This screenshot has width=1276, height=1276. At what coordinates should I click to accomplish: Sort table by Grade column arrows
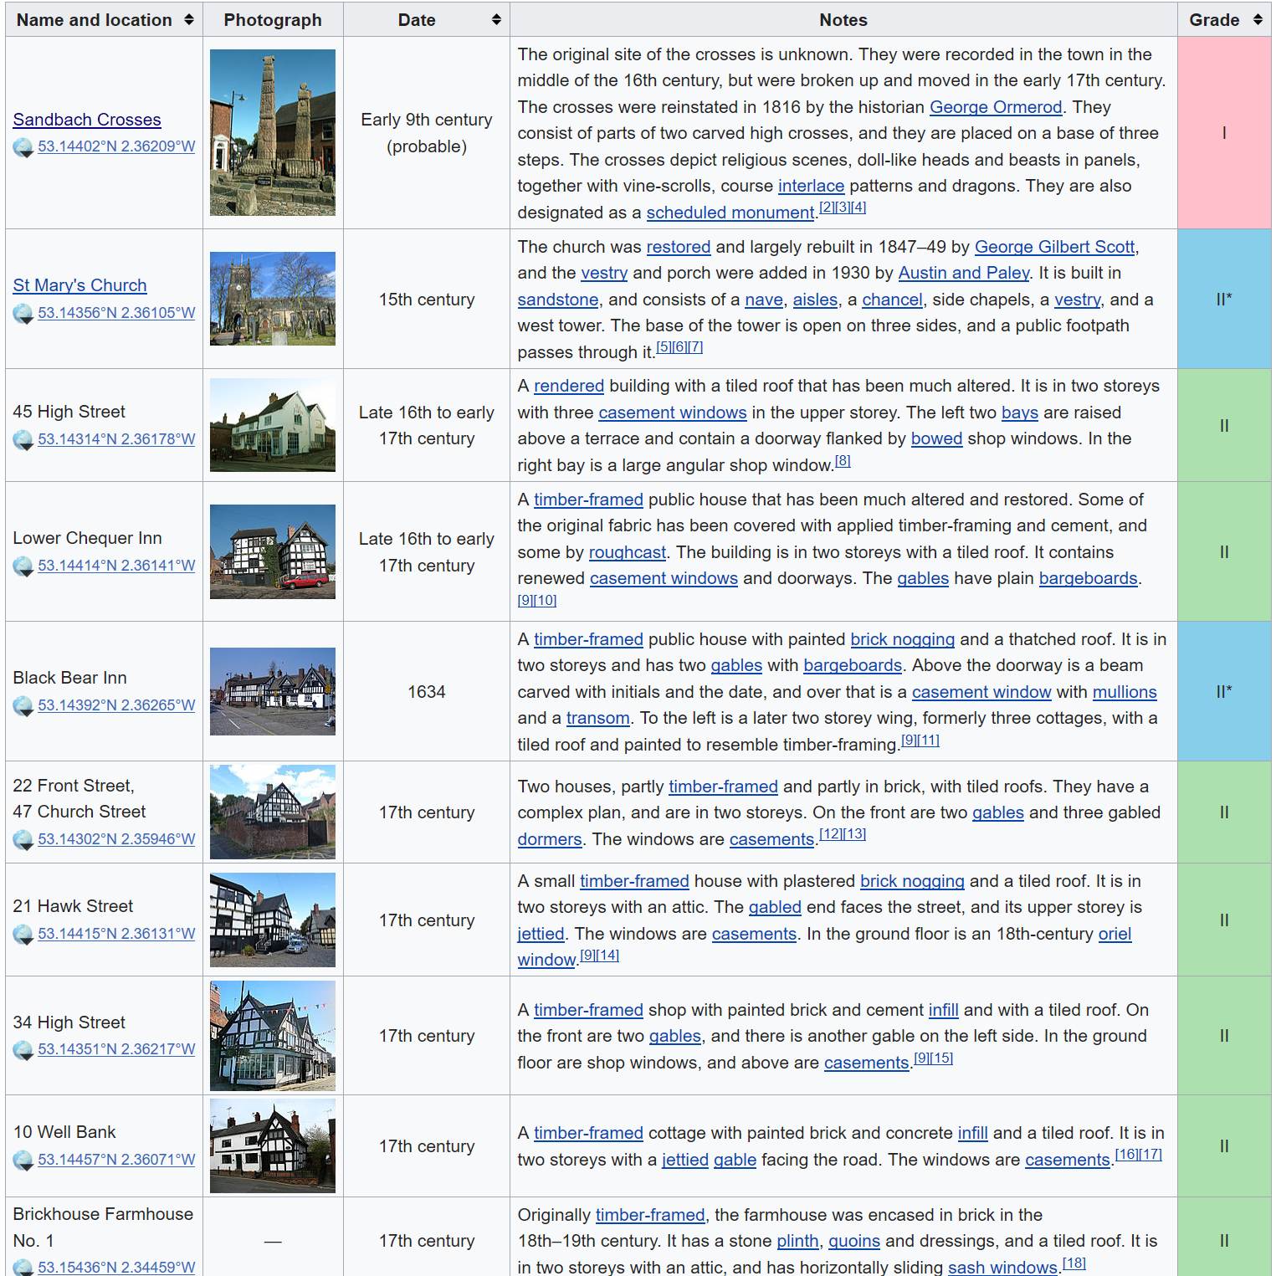[1257, 20]
